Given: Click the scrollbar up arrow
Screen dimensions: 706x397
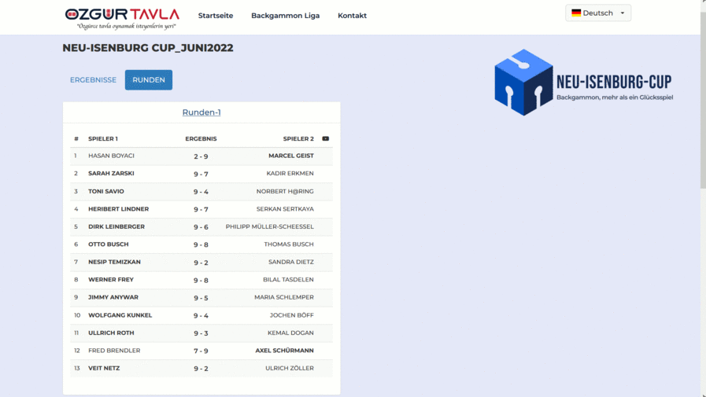Looking at the screenshot, I should click(x=703, y=4).
